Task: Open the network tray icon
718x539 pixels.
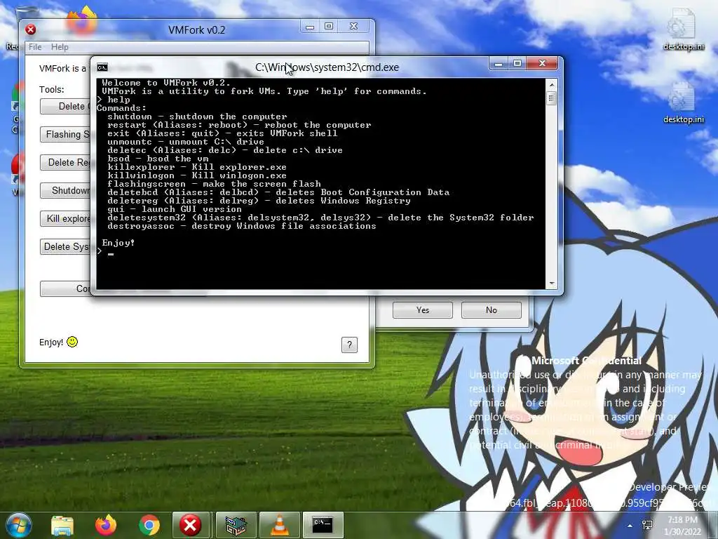Action: point(647,525)
